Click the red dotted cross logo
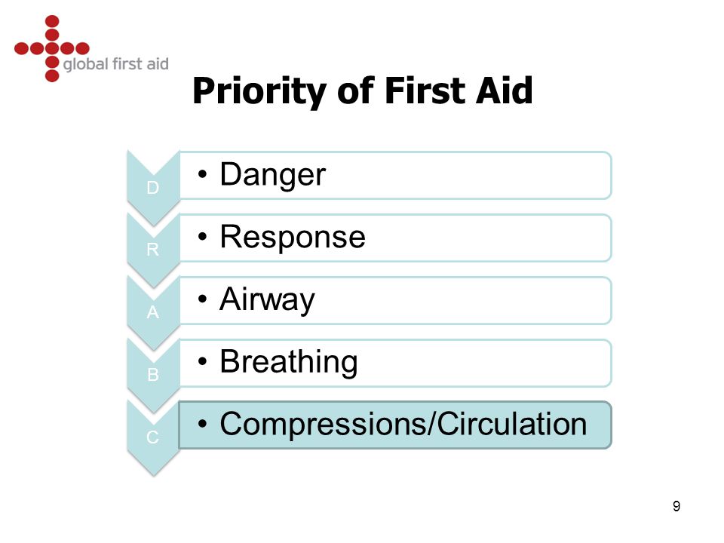This screenshot has height=543, width=724. click(52, 48)
